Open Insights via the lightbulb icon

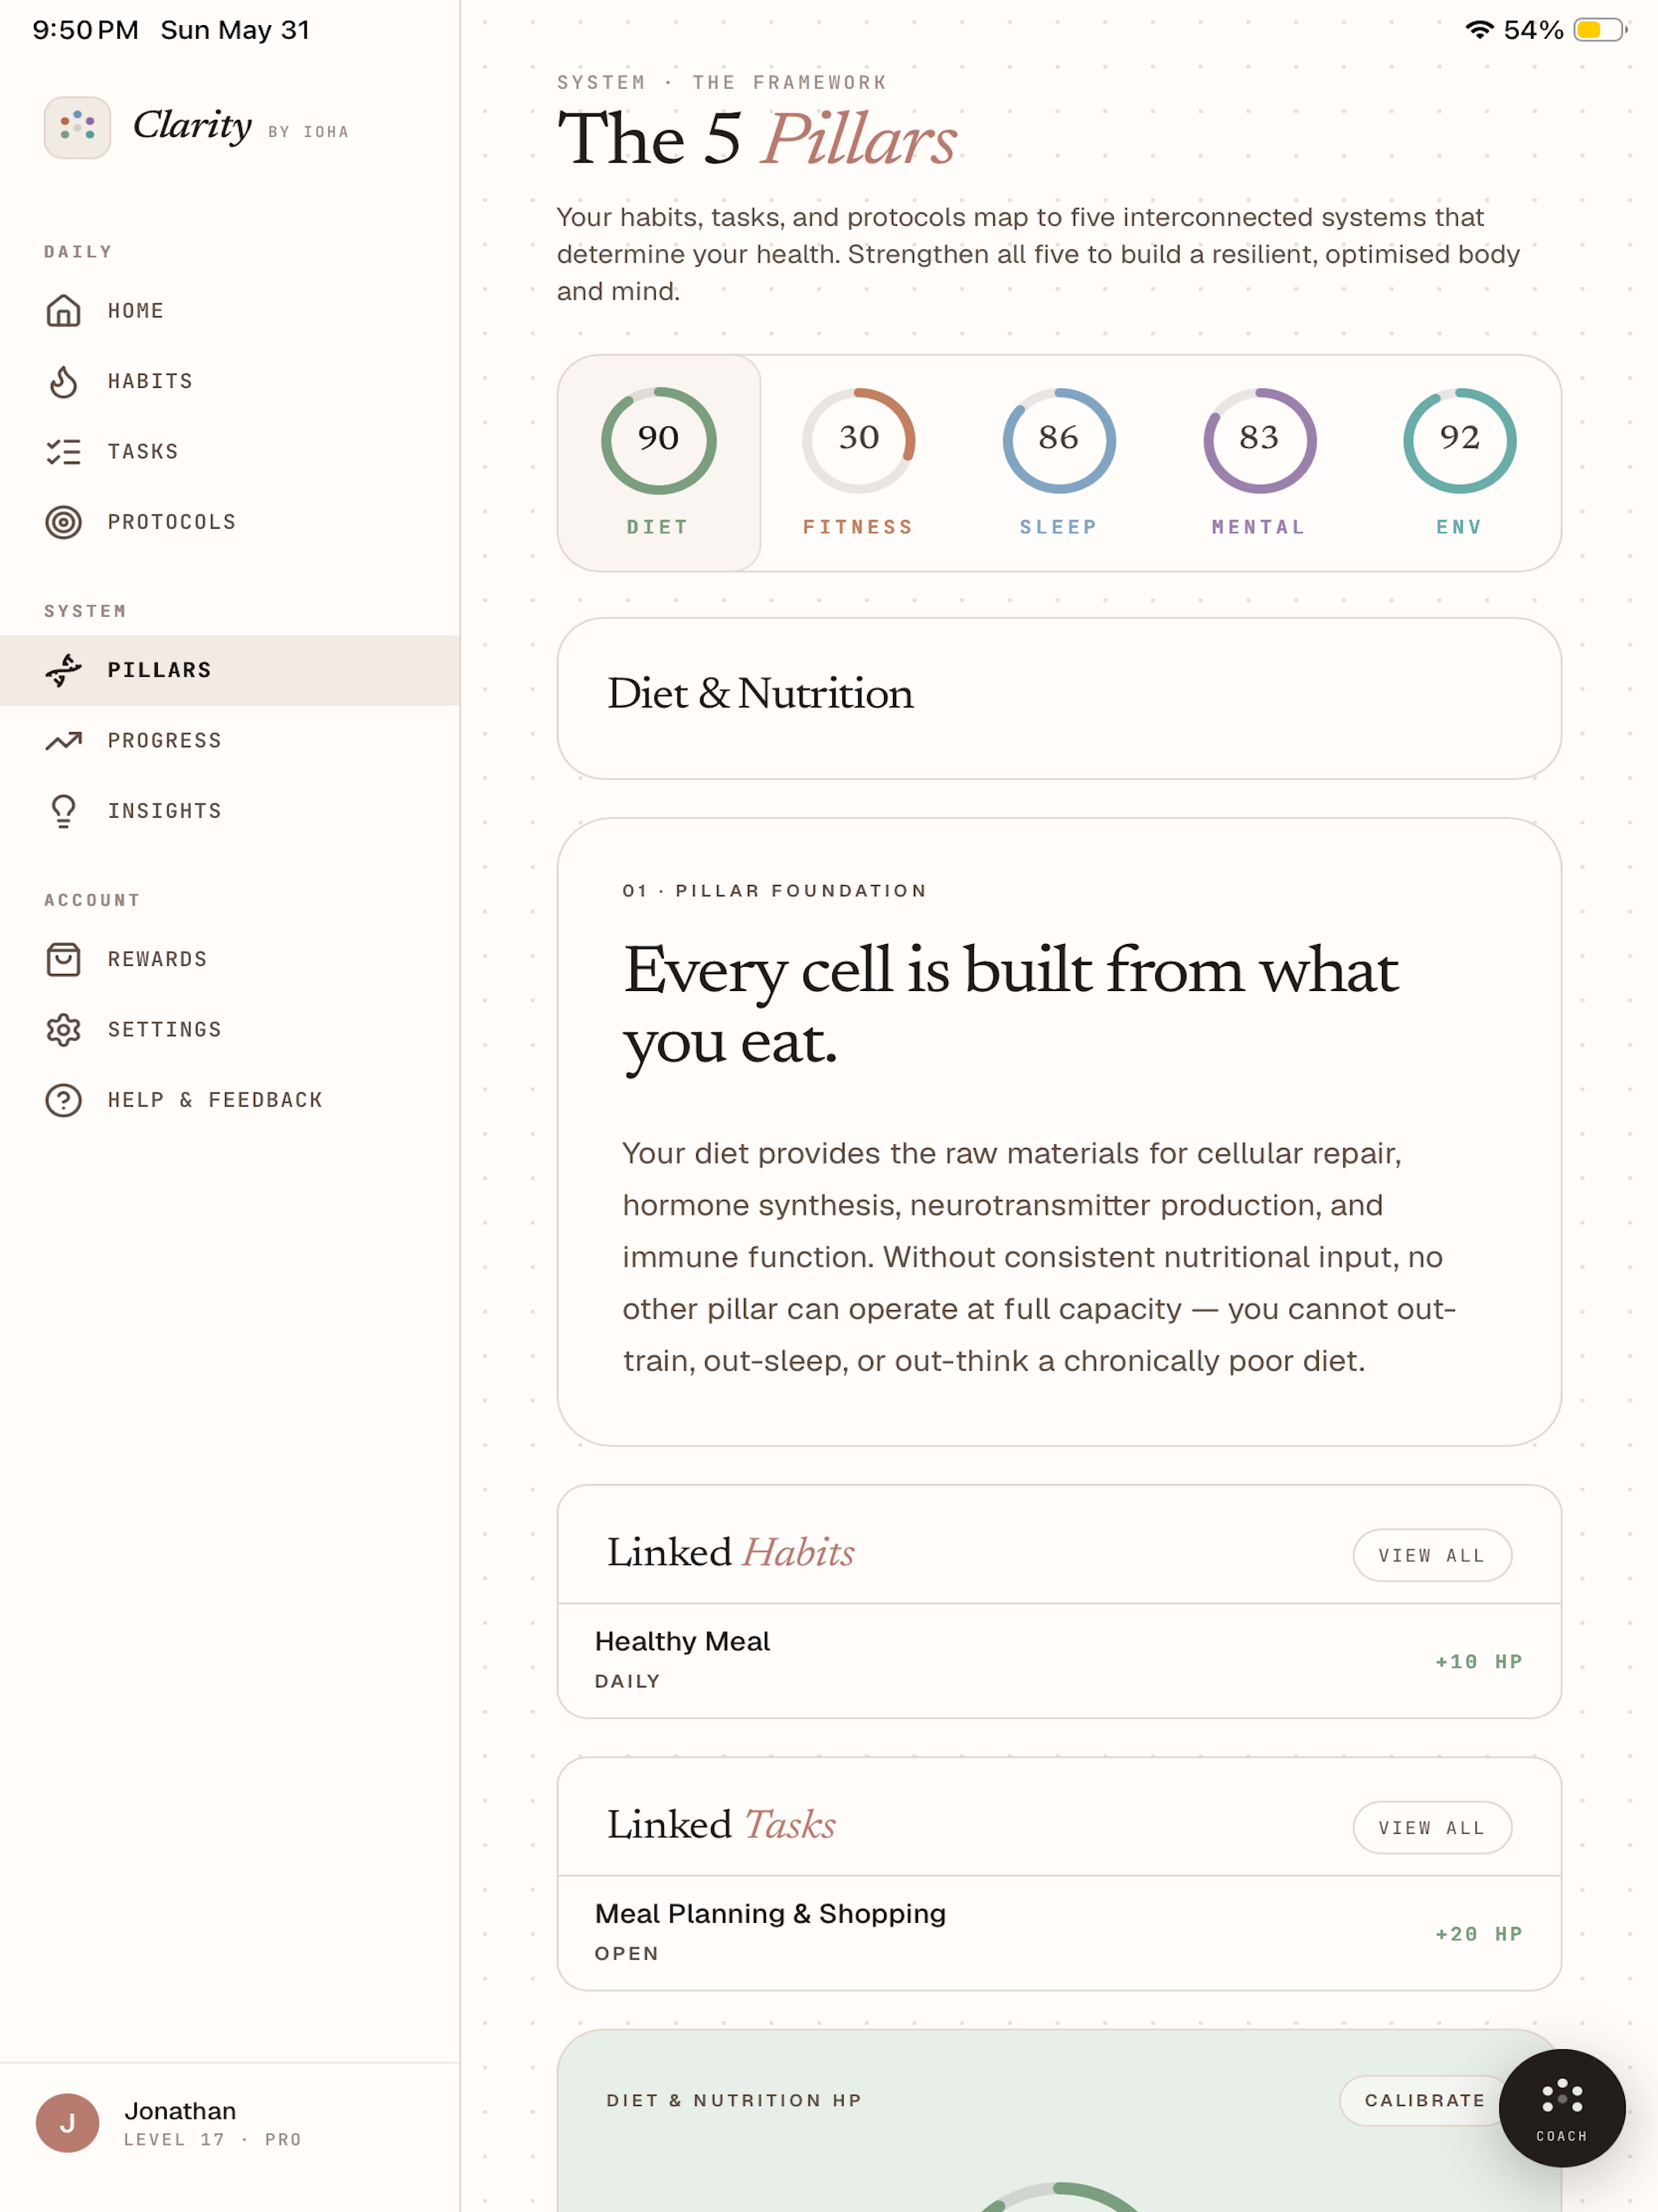(63, 811)
